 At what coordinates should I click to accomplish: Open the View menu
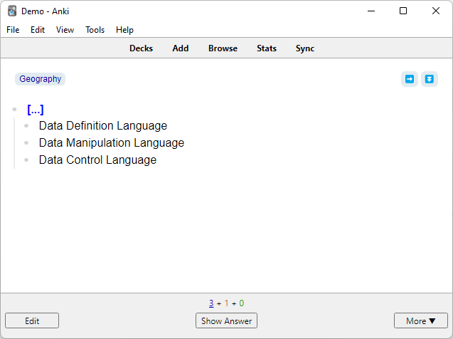65,30
